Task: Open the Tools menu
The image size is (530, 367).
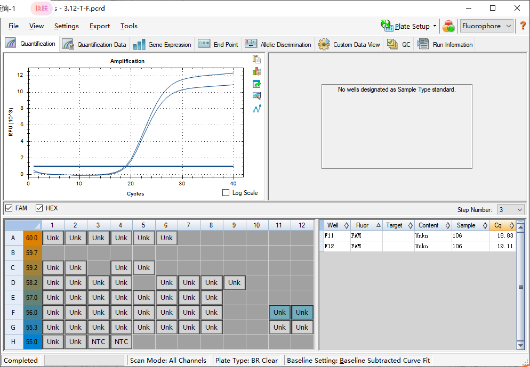Action: tap(129, 26)
